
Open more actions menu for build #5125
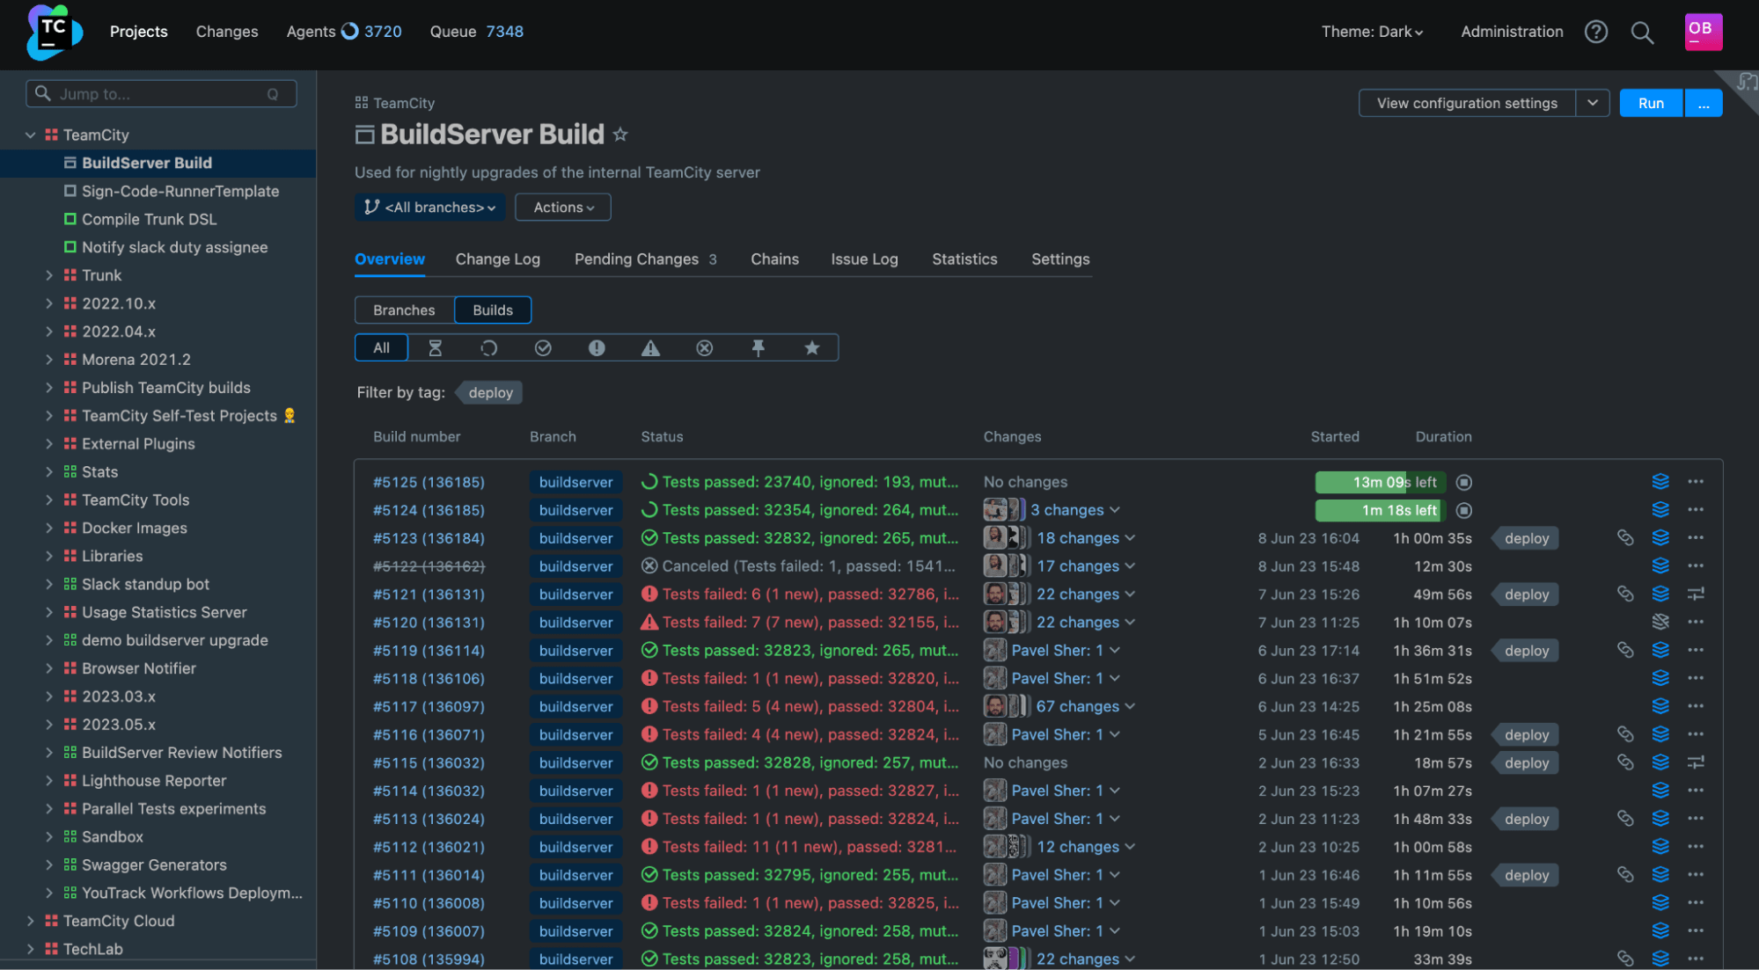click(1696, 482)
